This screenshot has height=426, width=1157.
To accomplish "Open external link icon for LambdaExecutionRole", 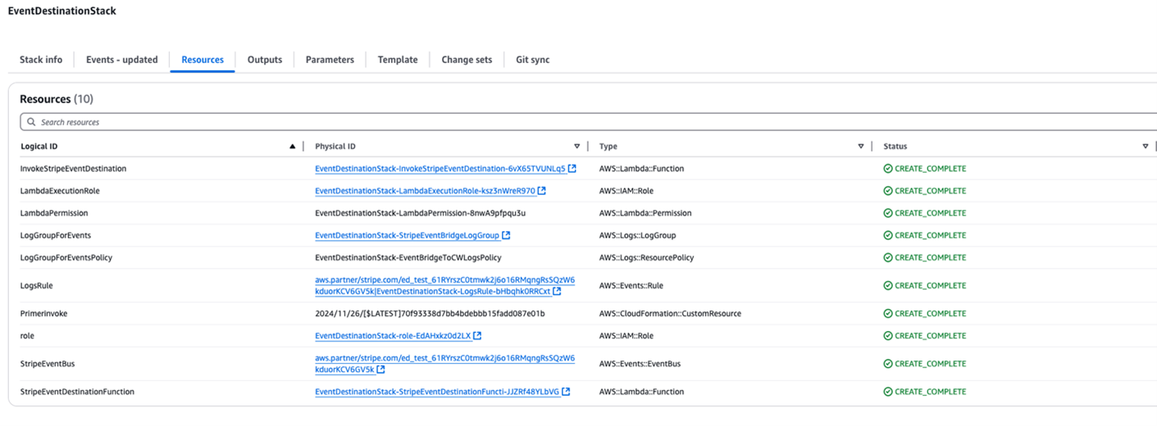I will pos(542,191).
